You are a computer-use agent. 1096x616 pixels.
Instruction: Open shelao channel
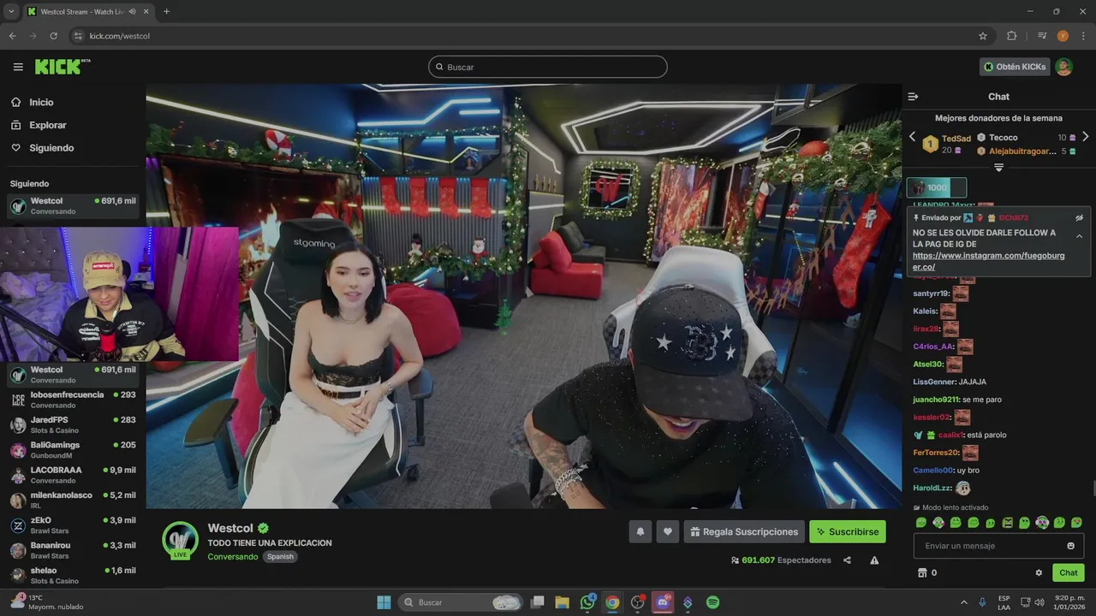73,575
